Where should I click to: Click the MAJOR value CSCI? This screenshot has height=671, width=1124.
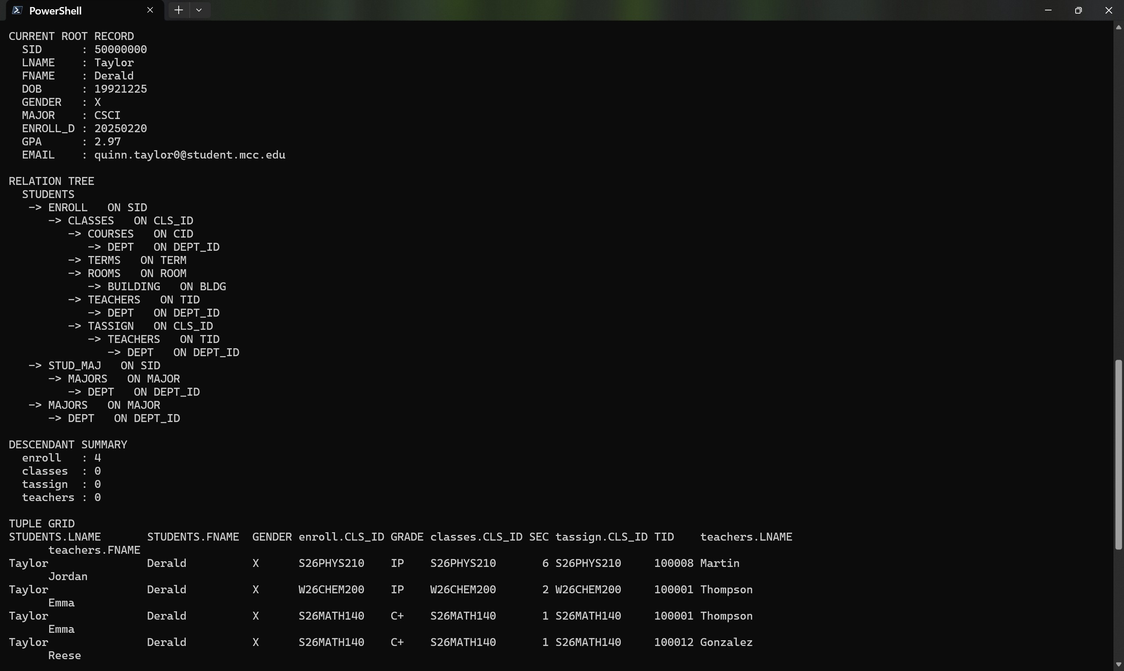click(x=108, y=115)
